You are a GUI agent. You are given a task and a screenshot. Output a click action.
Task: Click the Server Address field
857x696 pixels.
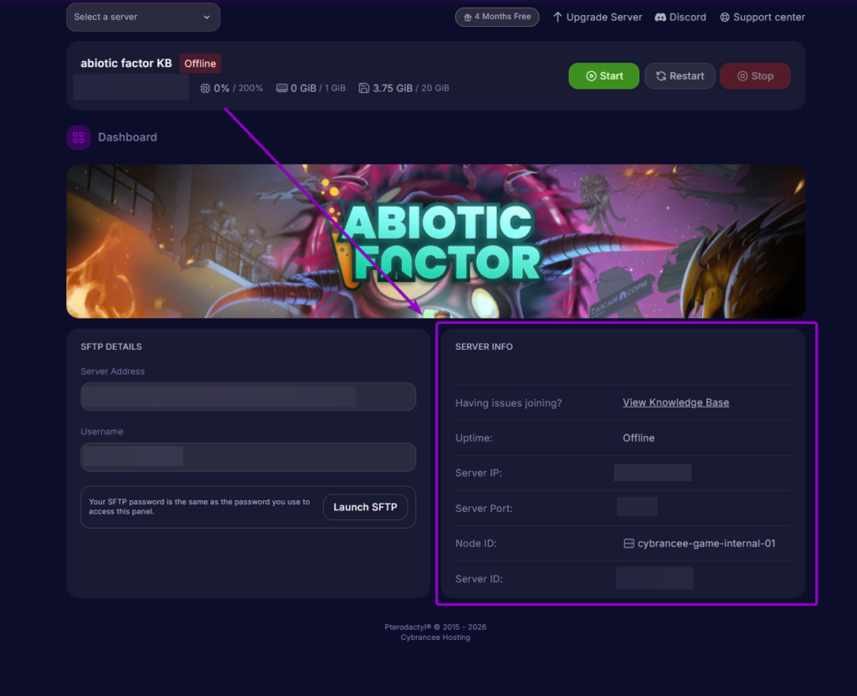(248, 396)
